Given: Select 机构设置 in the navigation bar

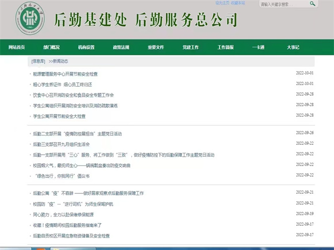Looking at the screenshot, I should (x=86, y=47).
